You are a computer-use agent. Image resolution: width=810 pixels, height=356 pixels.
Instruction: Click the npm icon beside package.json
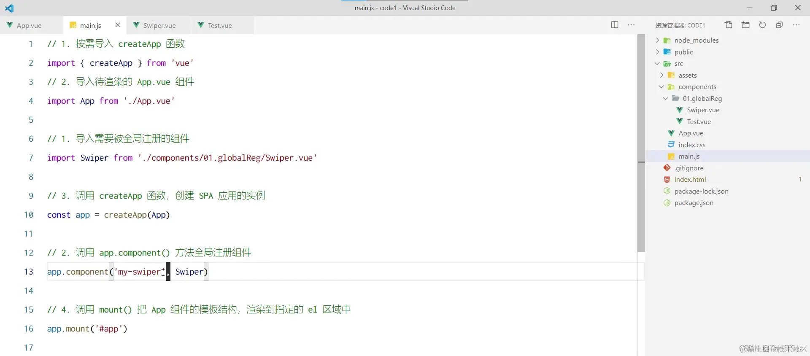click(x=667, y=203)
